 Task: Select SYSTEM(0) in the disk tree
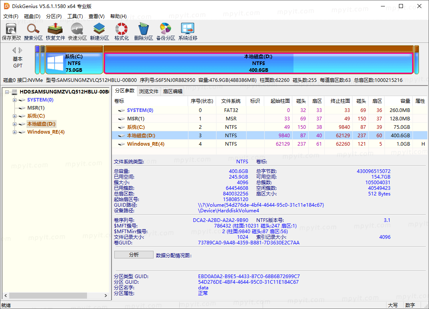point(40,100)
